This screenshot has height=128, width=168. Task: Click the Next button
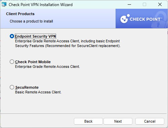118,121
